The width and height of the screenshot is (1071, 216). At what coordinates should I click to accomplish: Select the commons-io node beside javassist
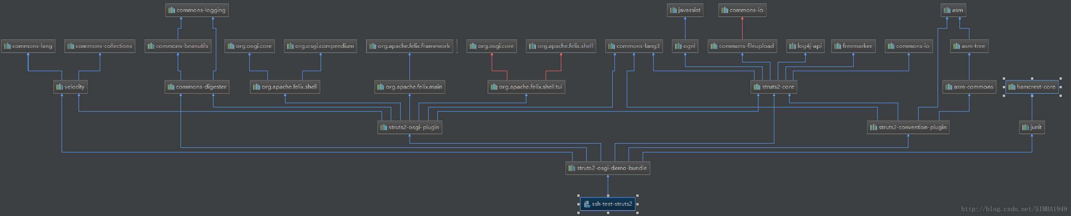tap(743, 10)
